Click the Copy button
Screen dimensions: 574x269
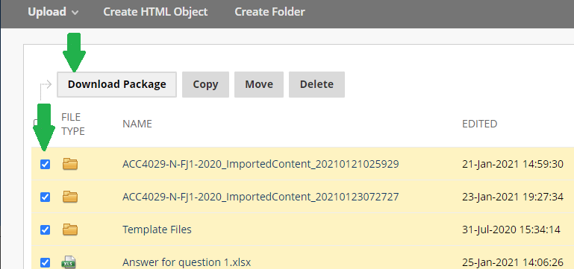(x=205, y=84)
